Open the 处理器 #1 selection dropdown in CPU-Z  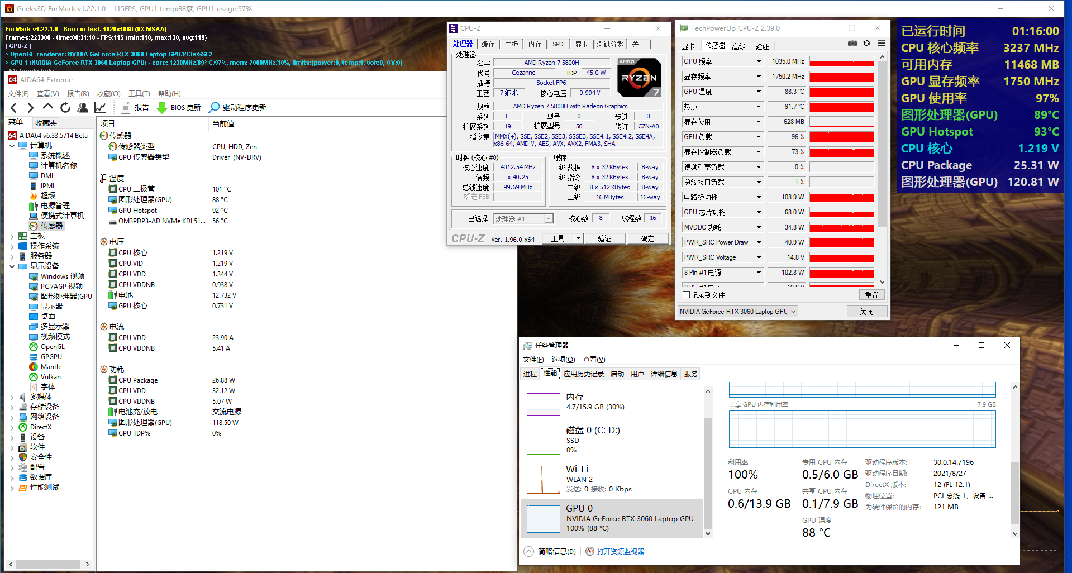click(548, 218)
